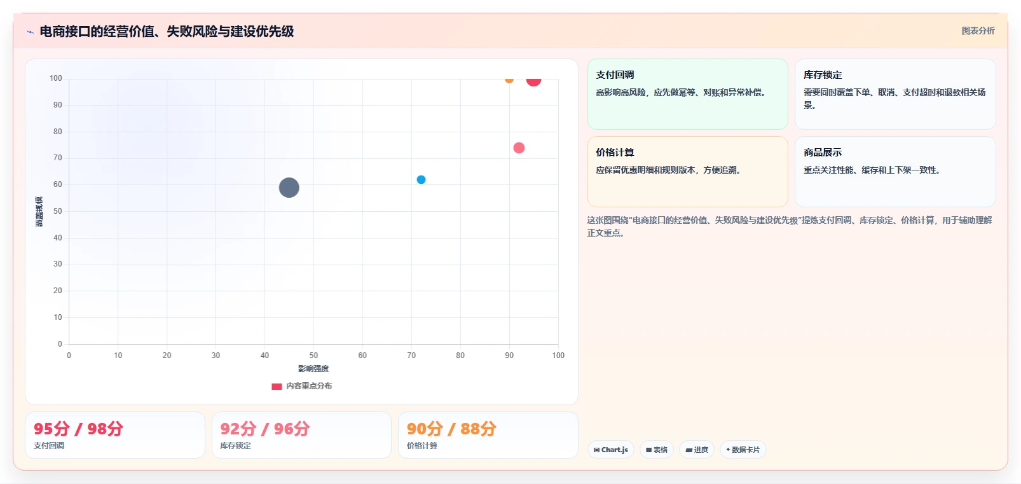Click the 影响强度 x-axis title
1021x484 pixels.
[x=313, y=369]
